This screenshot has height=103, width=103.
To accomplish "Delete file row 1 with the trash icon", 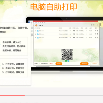I will 97,31.
